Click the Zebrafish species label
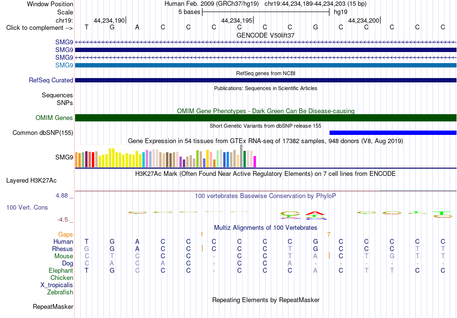Screen dimensions: 457x318 [60, 292]
